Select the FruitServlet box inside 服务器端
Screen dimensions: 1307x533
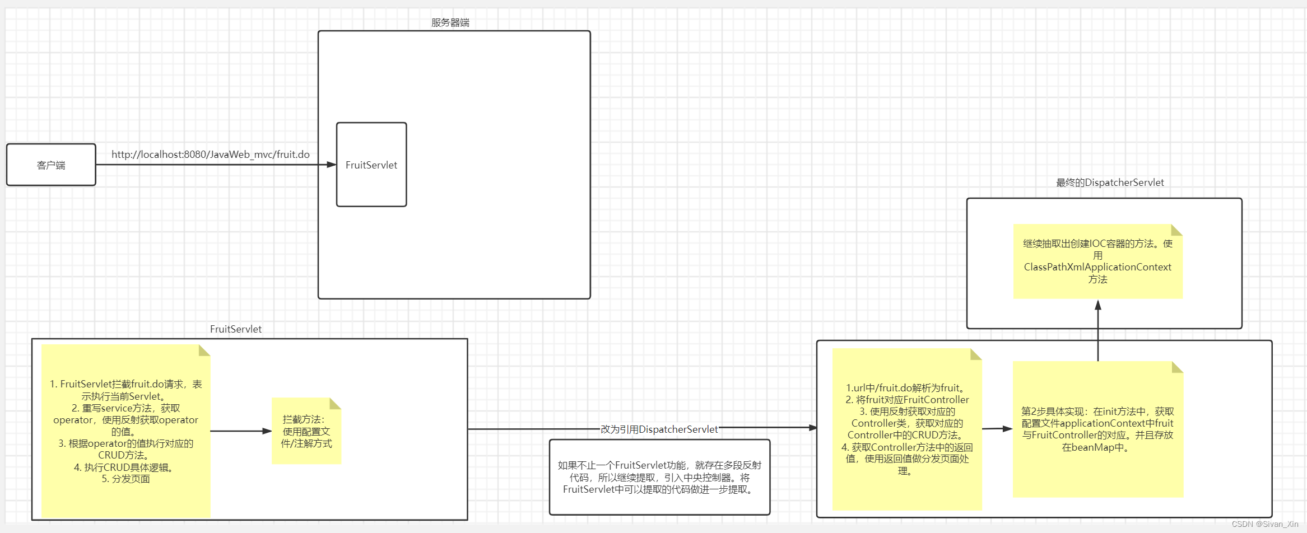point(371,165)
